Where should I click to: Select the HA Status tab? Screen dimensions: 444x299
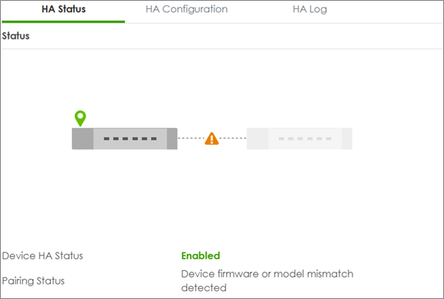point(63,9)
